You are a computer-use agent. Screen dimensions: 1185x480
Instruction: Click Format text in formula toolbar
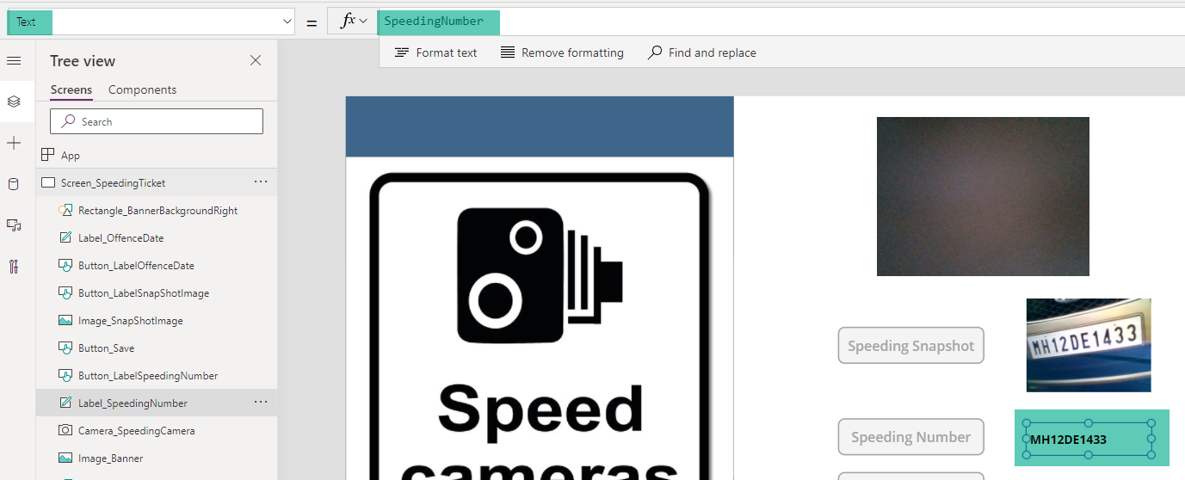pos(435,52)
